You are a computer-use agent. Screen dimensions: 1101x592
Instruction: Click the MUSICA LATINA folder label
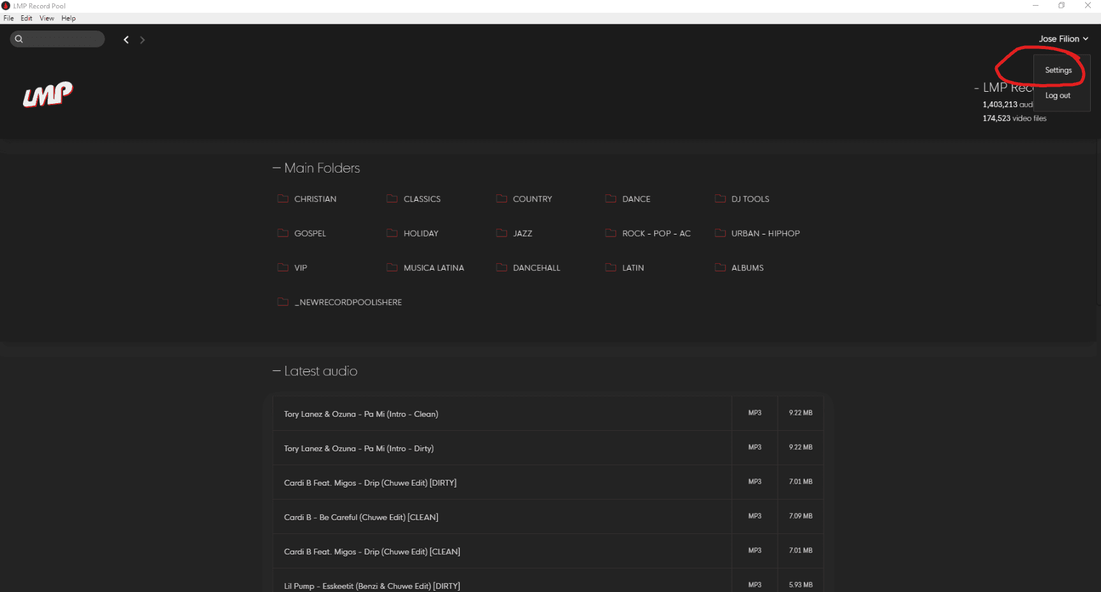pos(434,268)
